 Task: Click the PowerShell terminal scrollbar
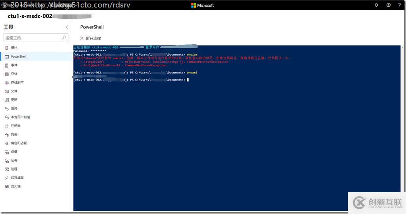[x=402, y=119]
